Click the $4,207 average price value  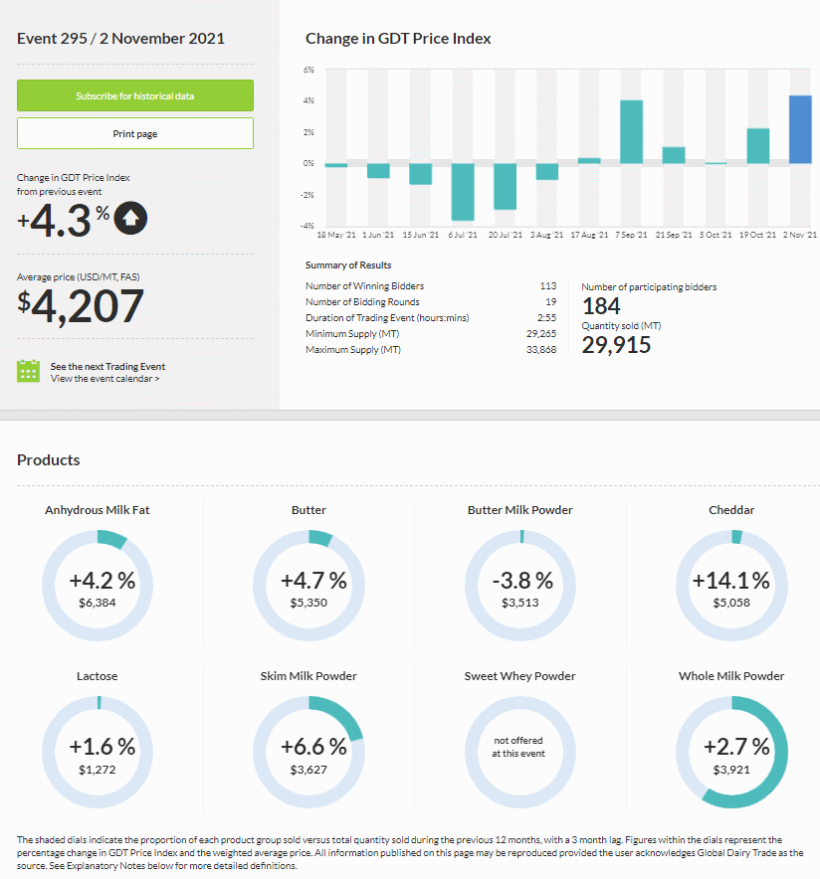pos(81,306)
